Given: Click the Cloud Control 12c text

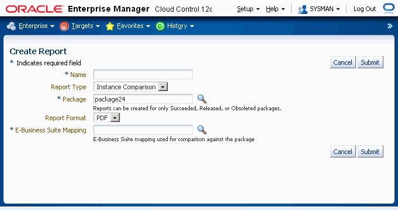Looking at the screenshot, I should pyautogui.click(x=184, y=9).
